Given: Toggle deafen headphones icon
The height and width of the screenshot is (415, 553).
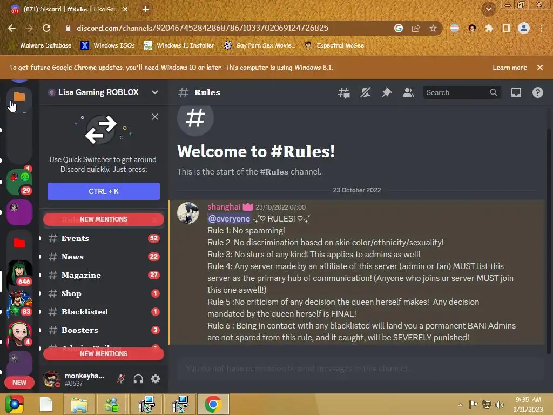Looking at the screenshot, I should click(x=138, y=379).
